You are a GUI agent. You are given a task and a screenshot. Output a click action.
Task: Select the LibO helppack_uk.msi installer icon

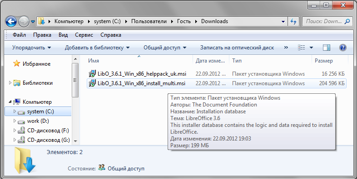92,73
